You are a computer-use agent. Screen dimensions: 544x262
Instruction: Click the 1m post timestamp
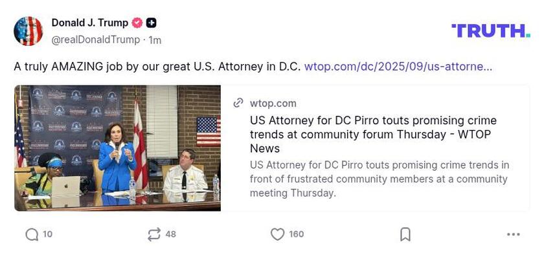(x=155, y=39)
